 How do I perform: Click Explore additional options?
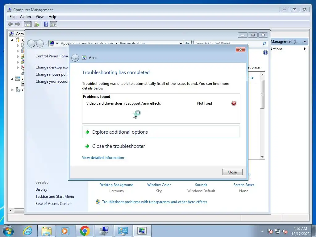pyautogui.click(x=161, y=132)
